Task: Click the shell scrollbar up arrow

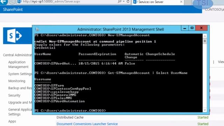Action: 204,36
